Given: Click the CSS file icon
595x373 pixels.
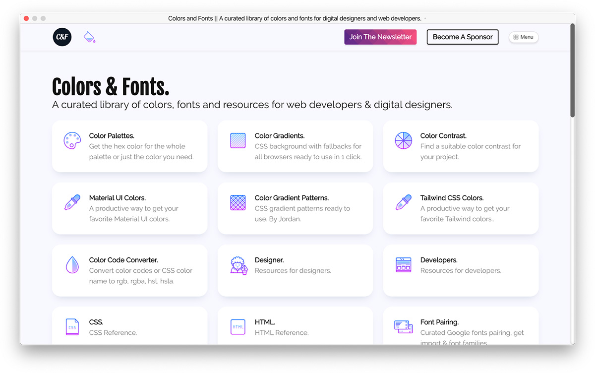Looking at the screenshot, I should click(x=72, y=327).
